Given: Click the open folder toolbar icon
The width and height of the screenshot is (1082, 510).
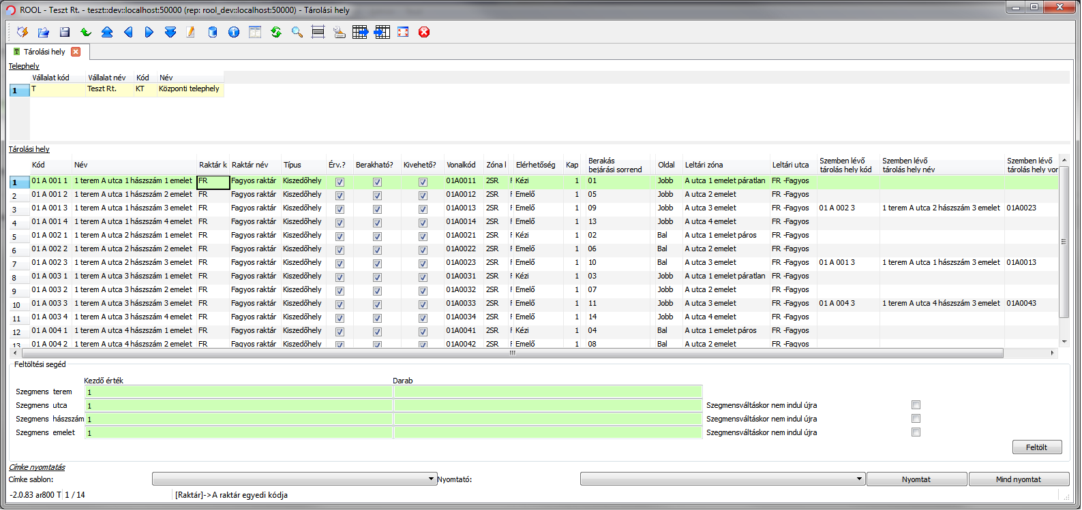Looking at the screenshot, I should point(44,32).
